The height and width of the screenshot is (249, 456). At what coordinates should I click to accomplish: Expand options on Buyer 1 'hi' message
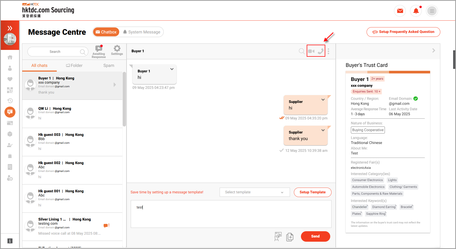(x=172, y=69)
